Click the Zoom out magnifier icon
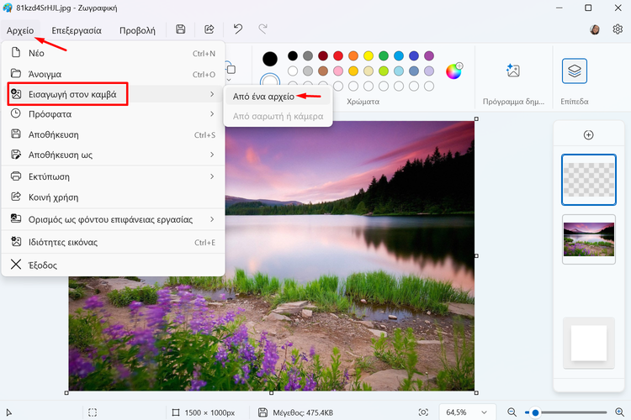This screenshot has height=420, width=631. click(x=512, y=412)
